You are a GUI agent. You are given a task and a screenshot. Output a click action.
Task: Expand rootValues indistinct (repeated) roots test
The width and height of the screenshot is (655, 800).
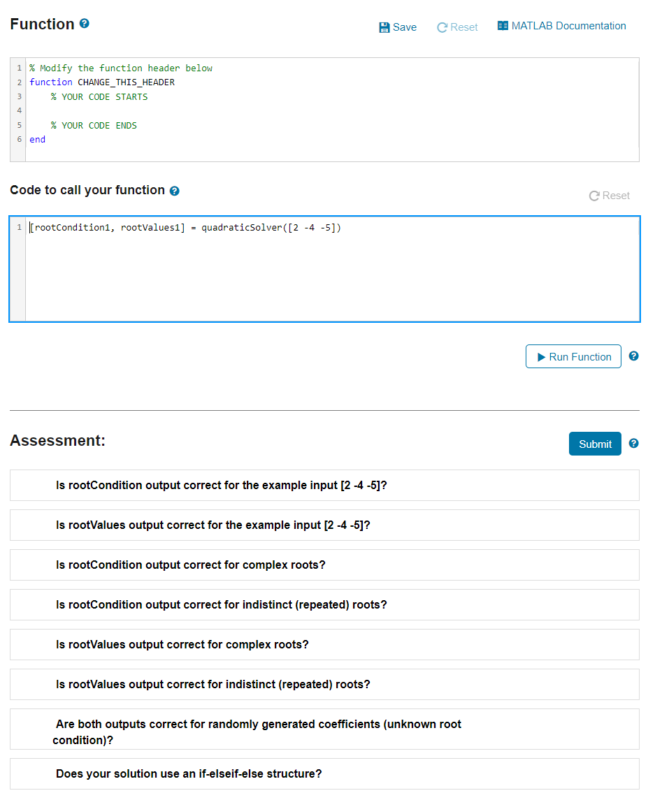[x=324, y=684]
